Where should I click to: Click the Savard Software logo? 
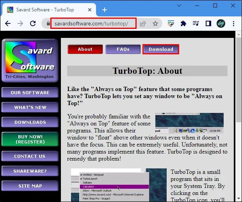(x=30, y=60)
